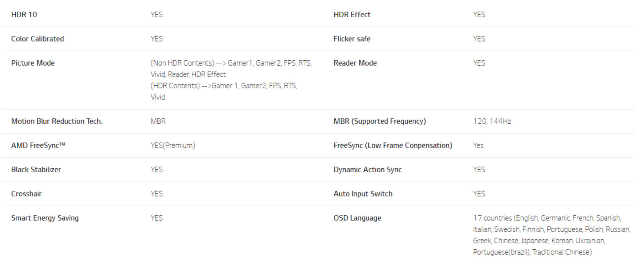Screen dimensions: 636x265
Task: Select the 120, 144Hz value
Action: 492,121
